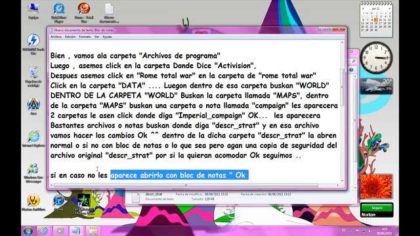Open Internet Explorer from the taskbar
Screen dimensions: 420x236
point(44,231)
